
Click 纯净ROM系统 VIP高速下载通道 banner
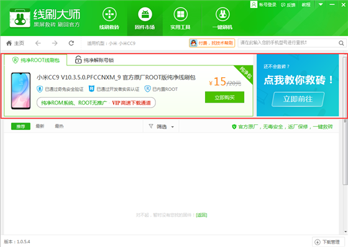click(96, 103)
